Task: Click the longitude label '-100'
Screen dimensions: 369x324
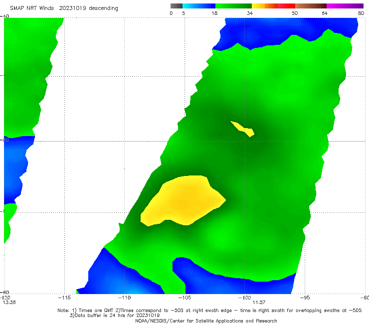Action: (244, 298)
